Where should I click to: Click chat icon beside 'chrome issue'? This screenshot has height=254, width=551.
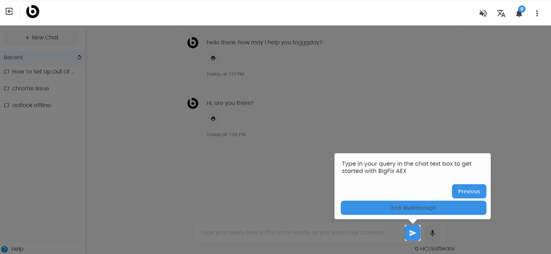[x=7, y=89]
